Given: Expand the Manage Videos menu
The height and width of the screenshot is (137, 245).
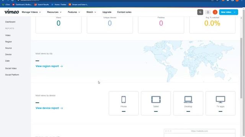Looking at the screenshot, I should 31,12.
